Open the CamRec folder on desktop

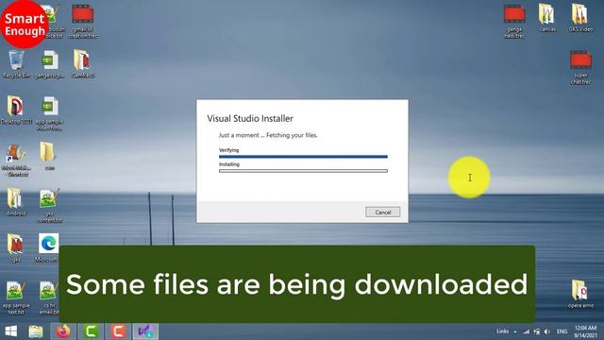pos(82,64)
